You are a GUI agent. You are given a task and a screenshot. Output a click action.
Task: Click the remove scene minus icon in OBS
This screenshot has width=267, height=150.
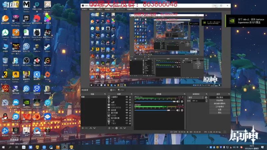[86, 128]
